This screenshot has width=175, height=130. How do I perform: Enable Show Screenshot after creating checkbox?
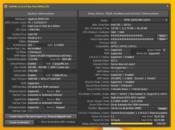38,122
